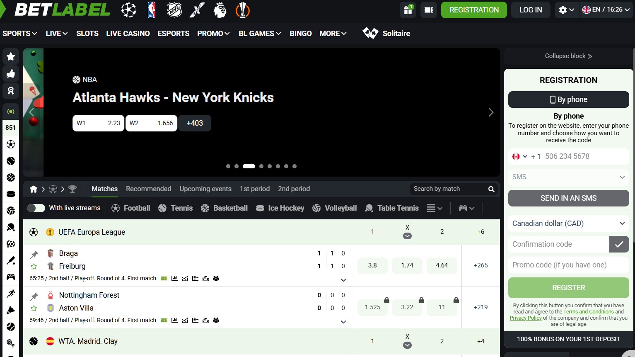Open the LIVE CASINO menu item
The image size is (635, 357).
click(128, 34)
